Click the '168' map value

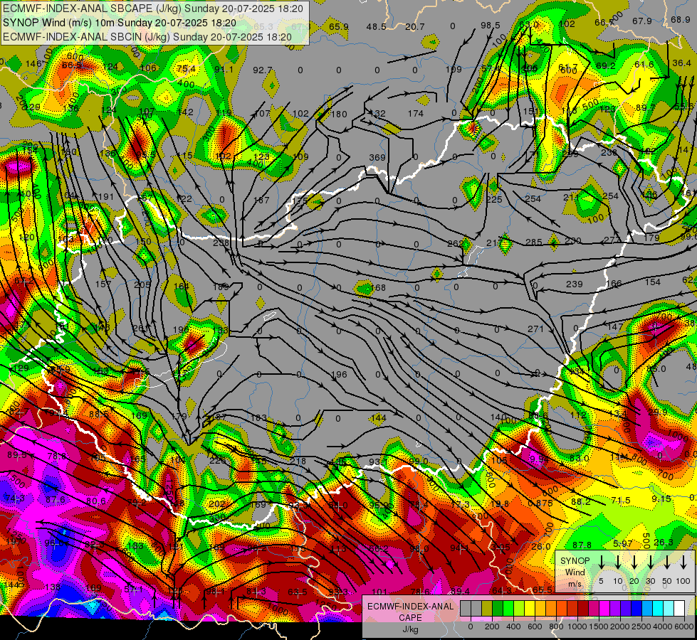[378, 288]
